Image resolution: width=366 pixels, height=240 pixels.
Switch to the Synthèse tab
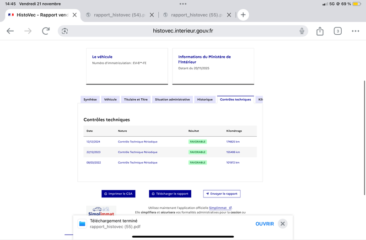pos(90,99)
